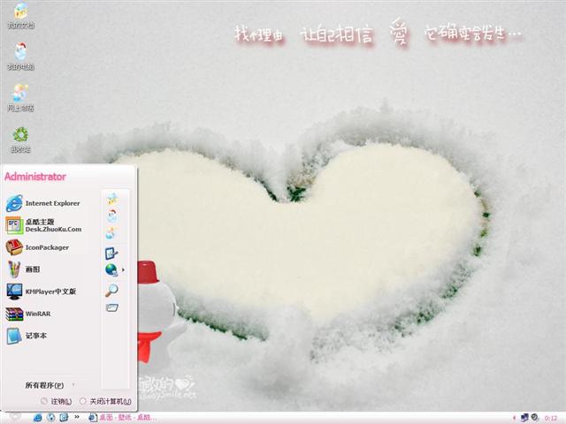Open 画图 paint program
566x424 pixels.
coord(23,269)
